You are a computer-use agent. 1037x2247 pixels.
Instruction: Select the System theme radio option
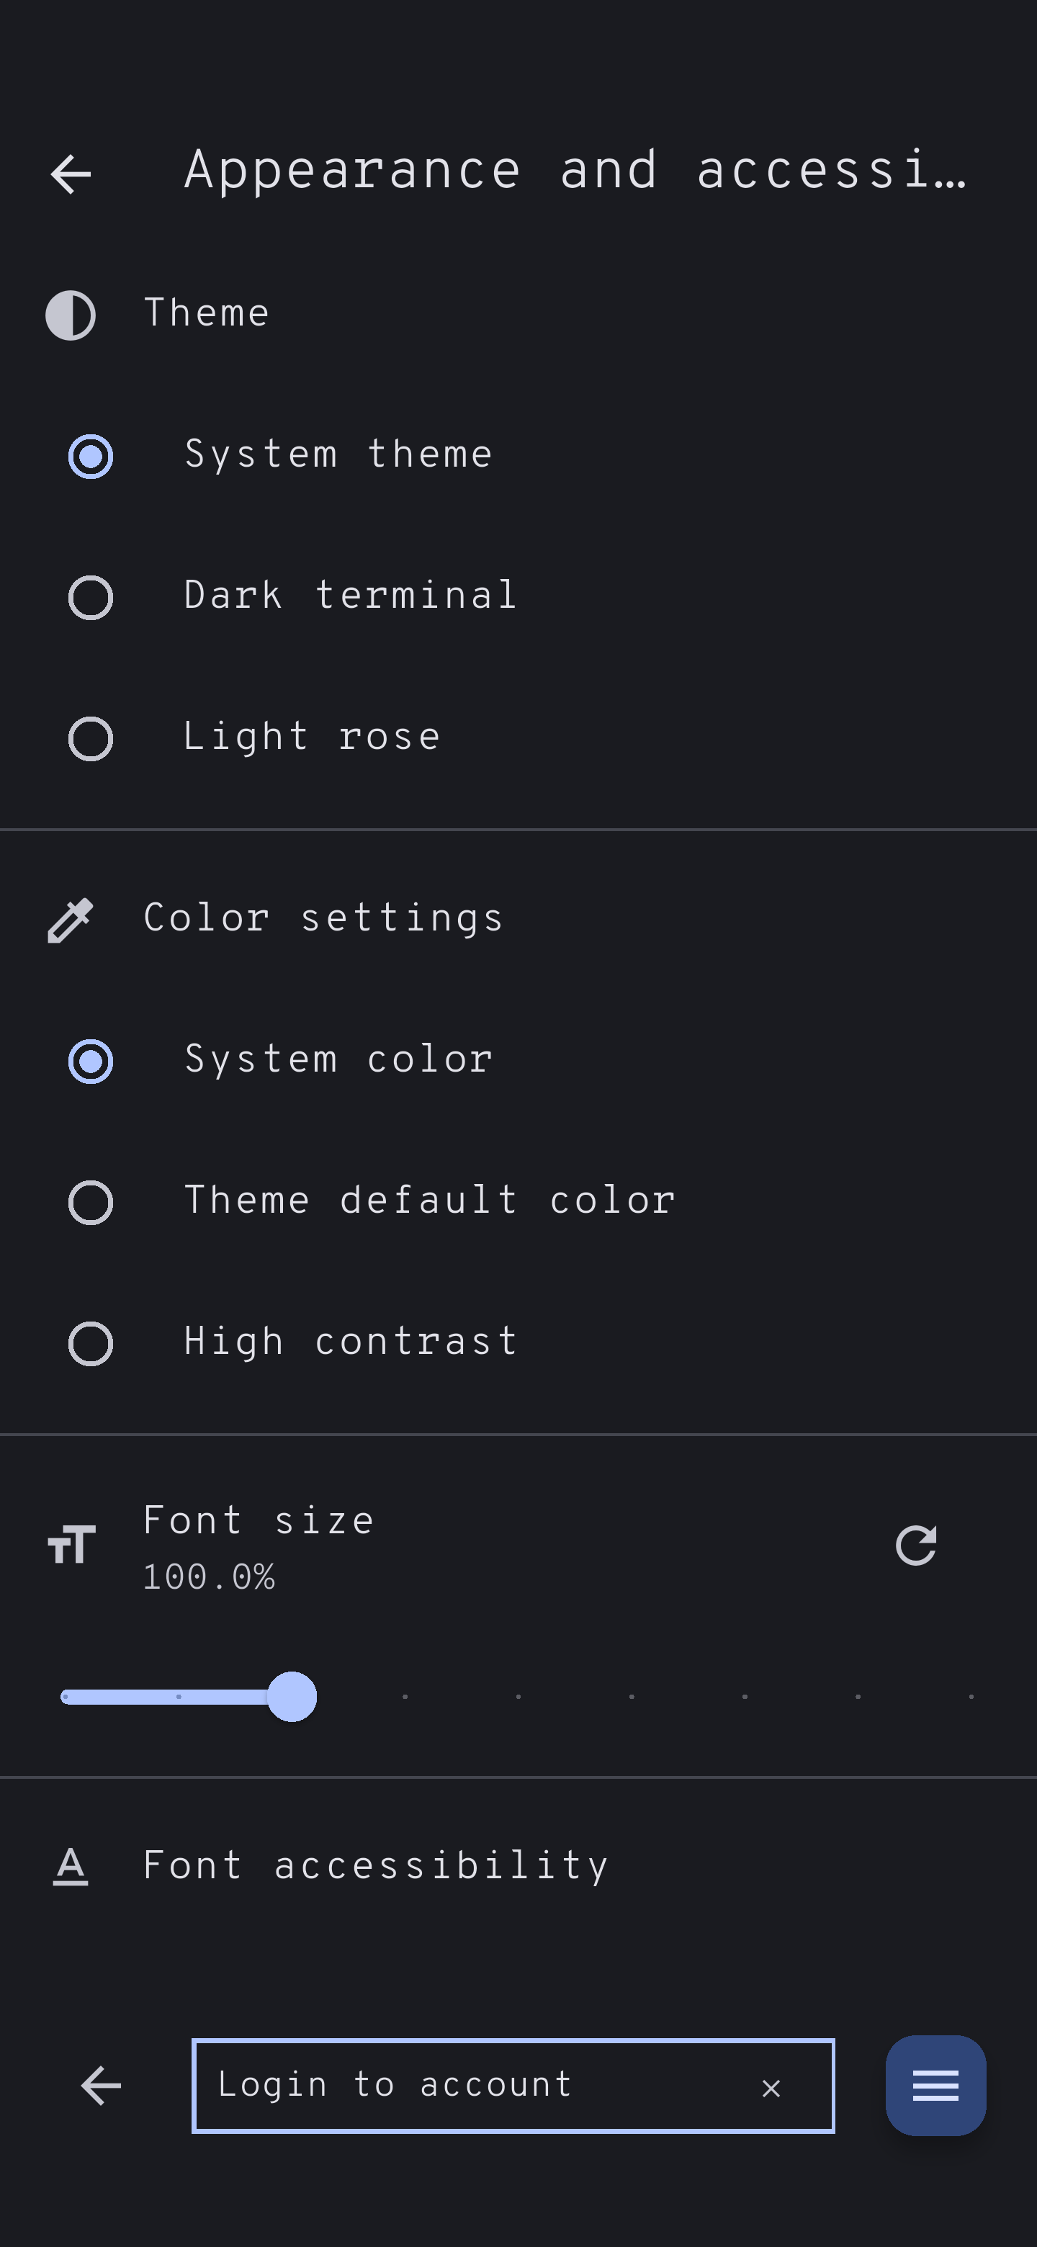[91, 456]
